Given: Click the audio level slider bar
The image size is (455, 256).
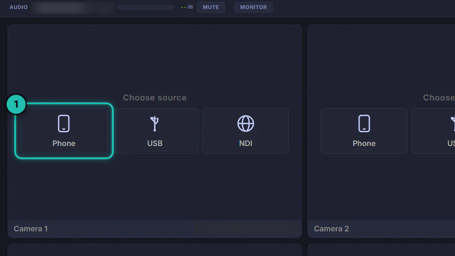Looking at the screenshot, I should click(x=146, y=7).
